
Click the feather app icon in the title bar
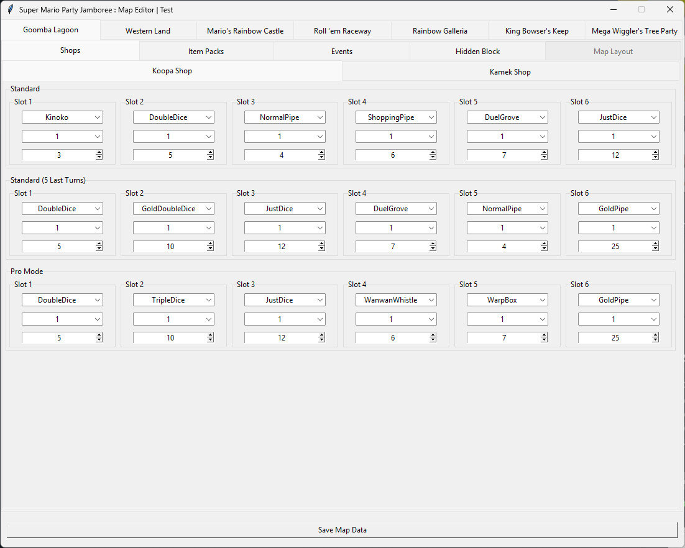click(x=9, y=9)
